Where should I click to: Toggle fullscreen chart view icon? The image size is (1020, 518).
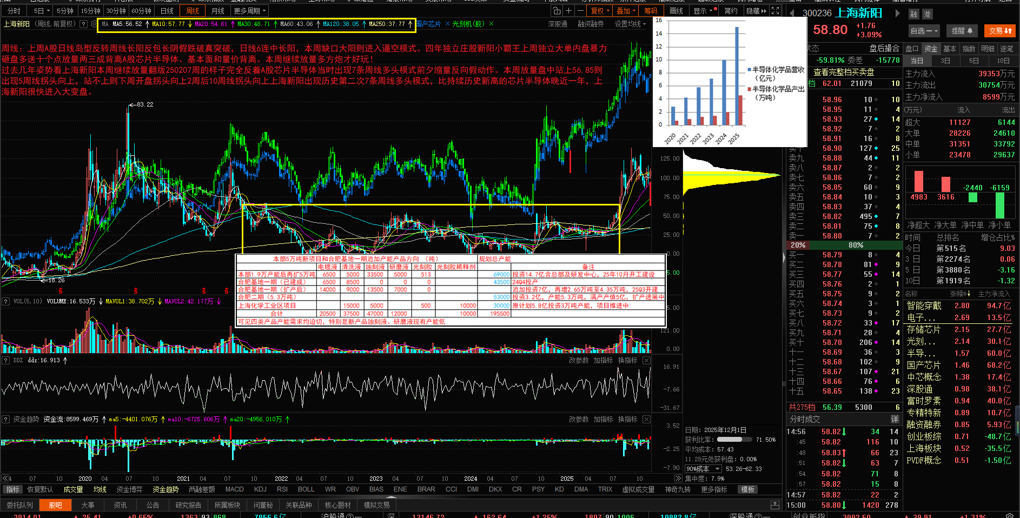775,11
